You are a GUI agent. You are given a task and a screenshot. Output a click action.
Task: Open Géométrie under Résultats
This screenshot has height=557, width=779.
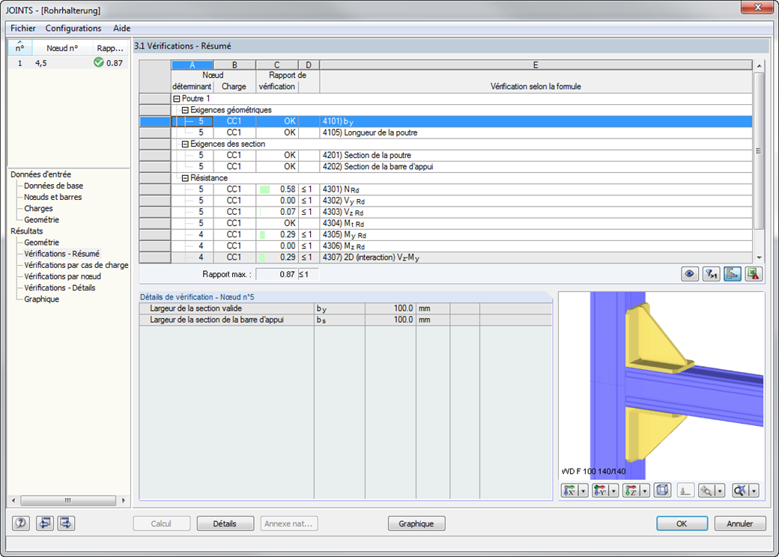click(x=42, y=243)
